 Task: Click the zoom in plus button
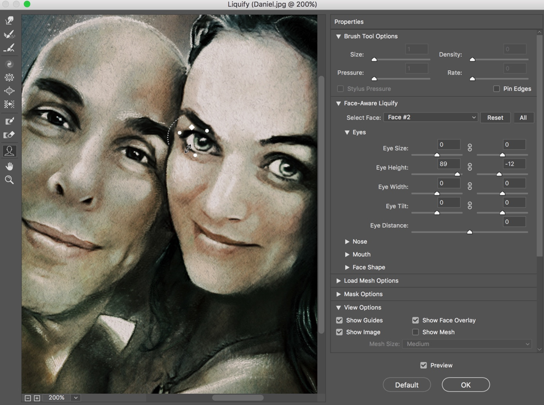37,398
